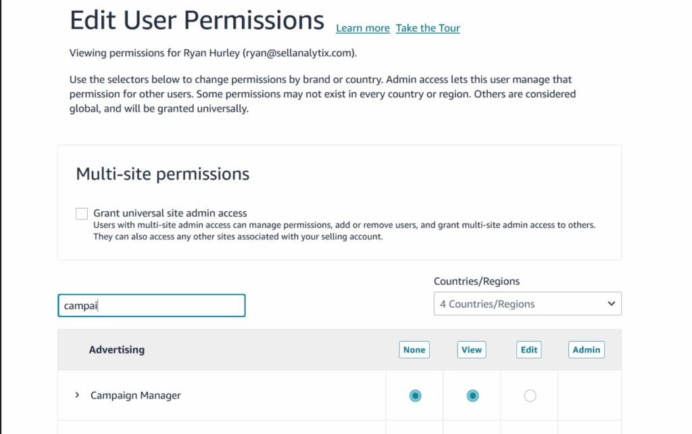Image resolution: width=692 pixels, height=434 pixels.
Task: Click the Multi-site permissions heading
Action: pos(163,174)
